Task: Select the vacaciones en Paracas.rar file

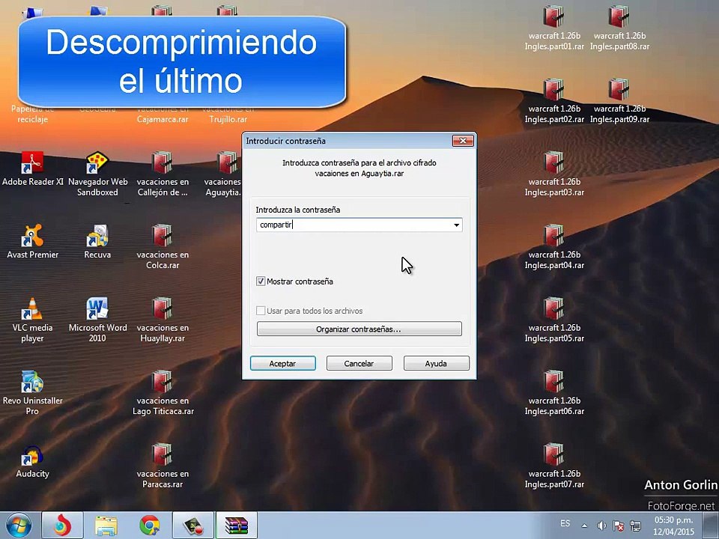Action: click(x=163, y=466)
